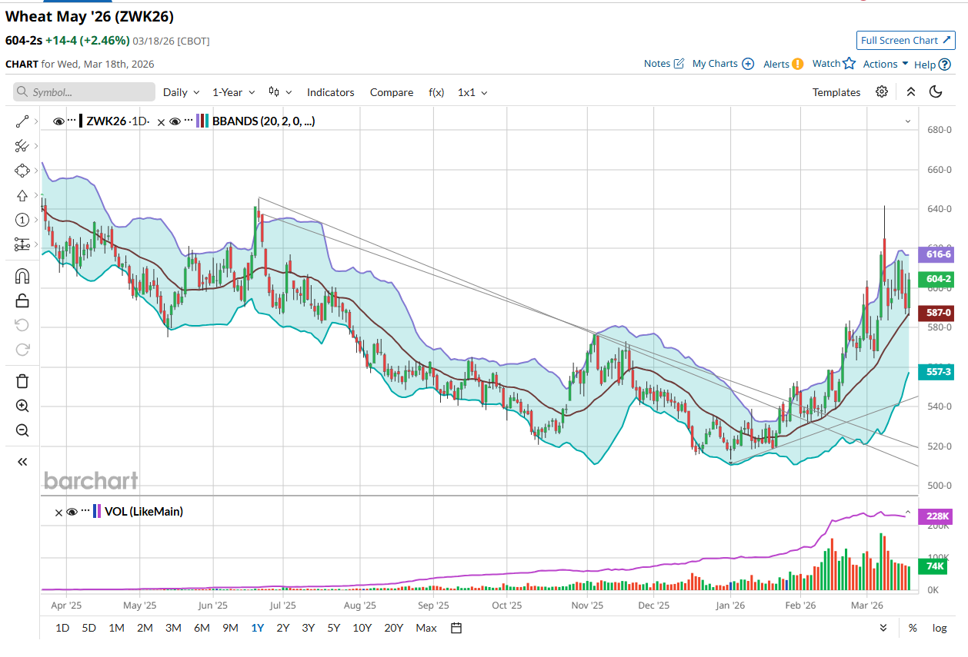The image size is (968, 657).
Task: Open chart settings gear icon
Action: coord(882,92)
